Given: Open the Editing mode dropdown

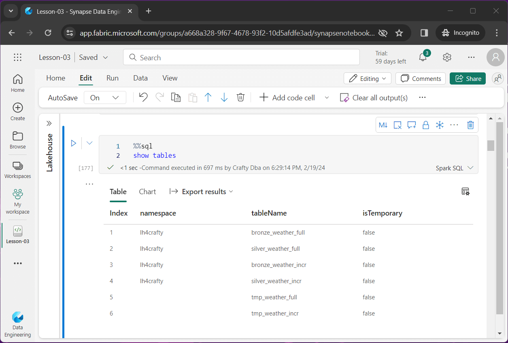Looking at the screenshot, I should pos(368,78).
